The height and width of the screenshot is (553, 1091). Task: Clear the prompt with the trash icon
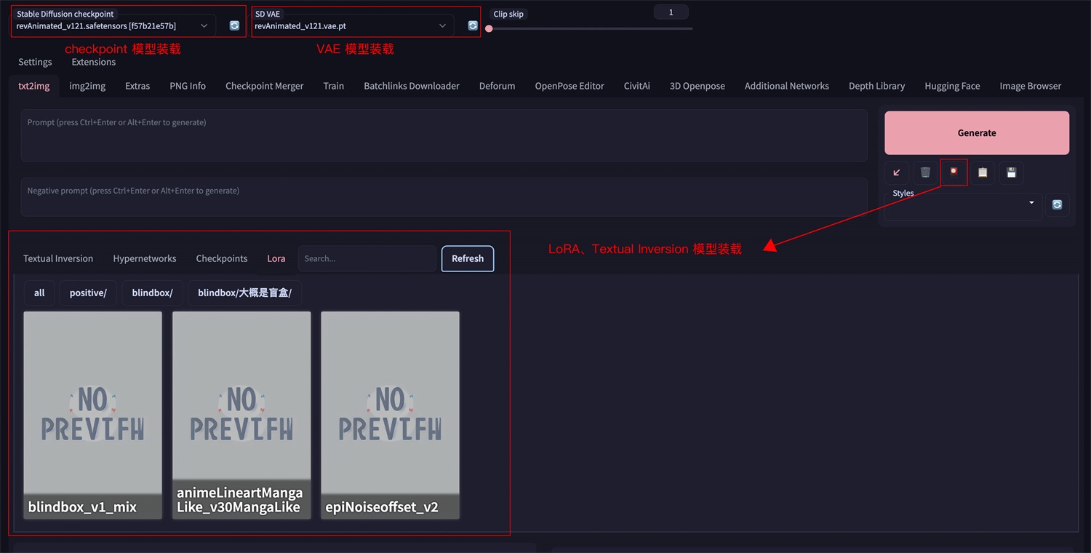[x=925, y=172]
